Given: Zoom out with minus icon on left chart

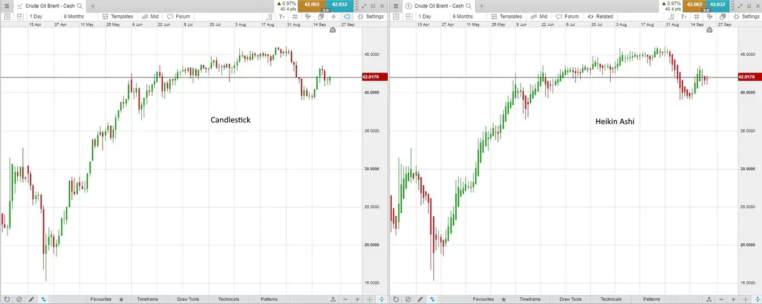Looking at the screenshot, I should click(345, 299).
